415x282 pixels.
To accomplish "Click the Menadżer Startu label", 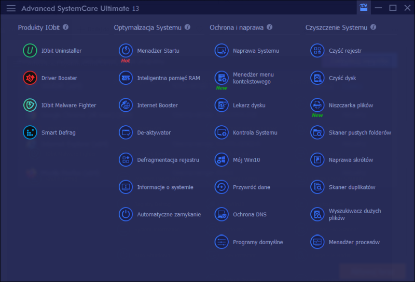I will pos(158,51).
